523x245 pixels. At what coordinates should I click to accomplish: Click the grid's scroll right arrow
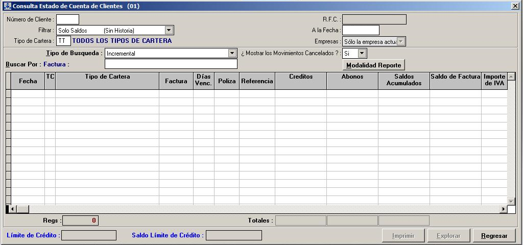504,209
